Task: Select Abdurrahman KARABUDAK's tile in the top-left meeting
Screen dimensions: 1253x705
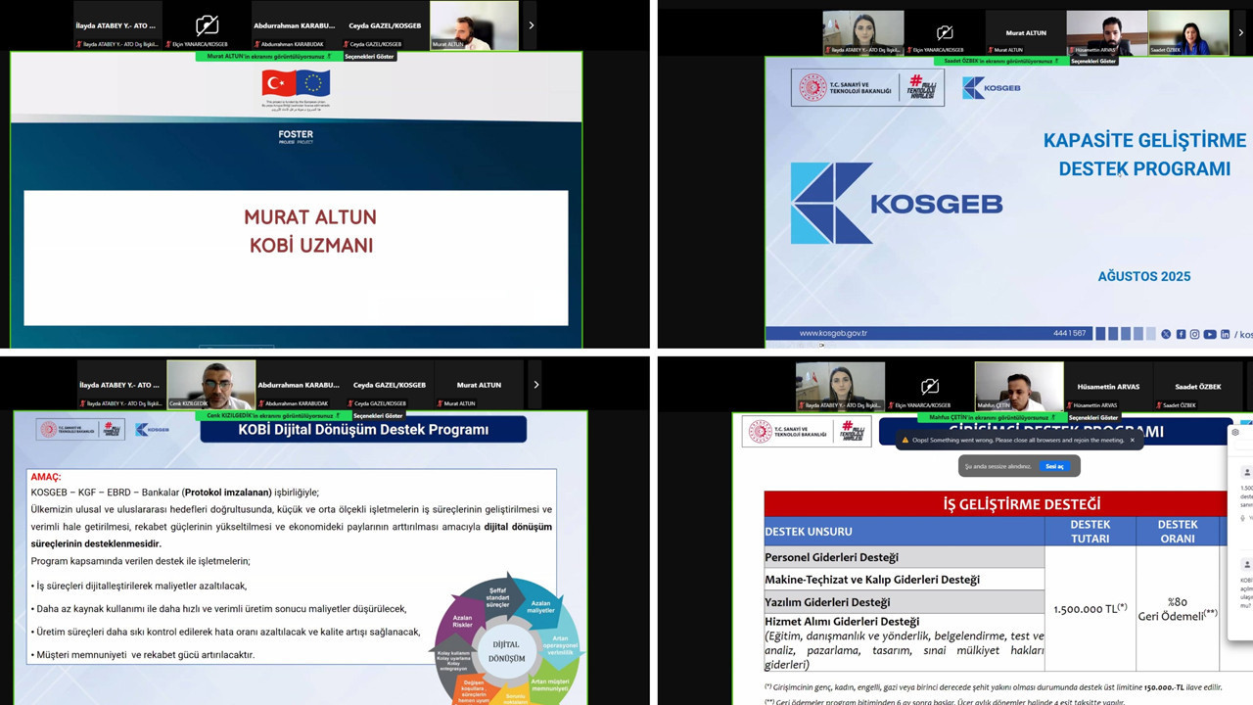Action: point(296,25)
